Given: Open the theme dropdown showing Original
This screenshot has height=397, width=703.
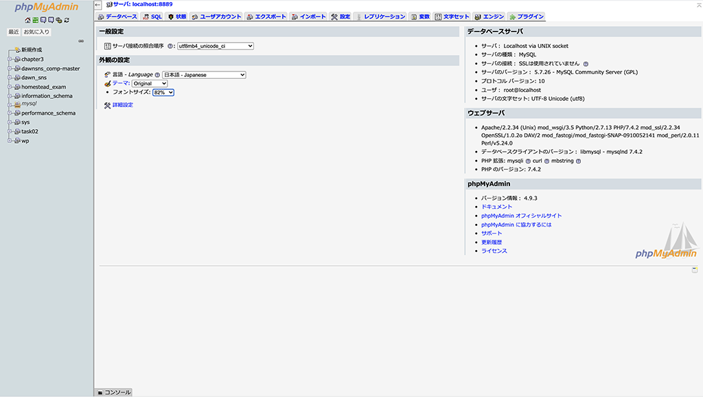Looking at the screenshot, I should click(150, 83).
